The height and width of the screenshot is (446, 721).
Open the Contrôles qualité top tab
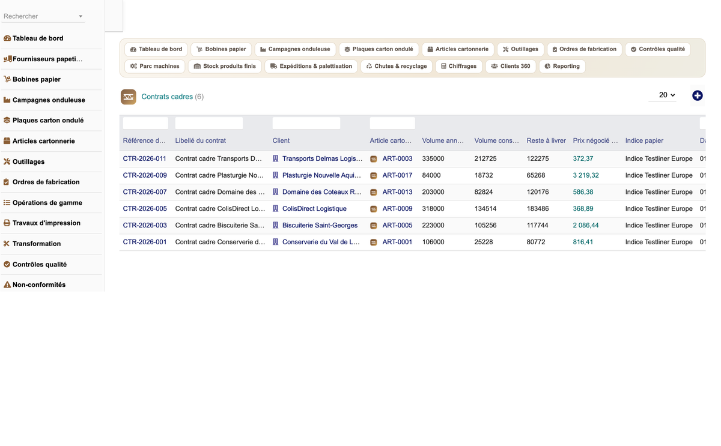pos(658,49)
